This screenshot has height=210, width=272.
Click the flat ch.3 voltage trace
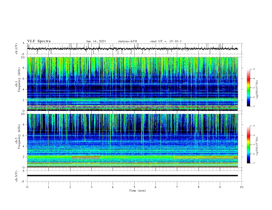132,176
